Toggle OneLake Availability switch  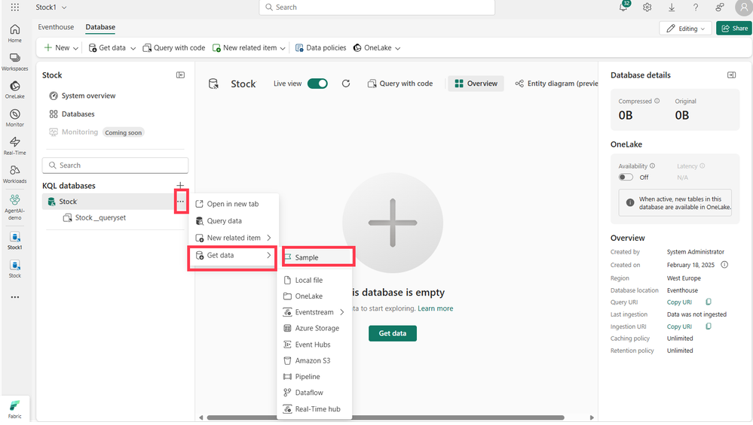pyautogui.click(x=626, y=178)
